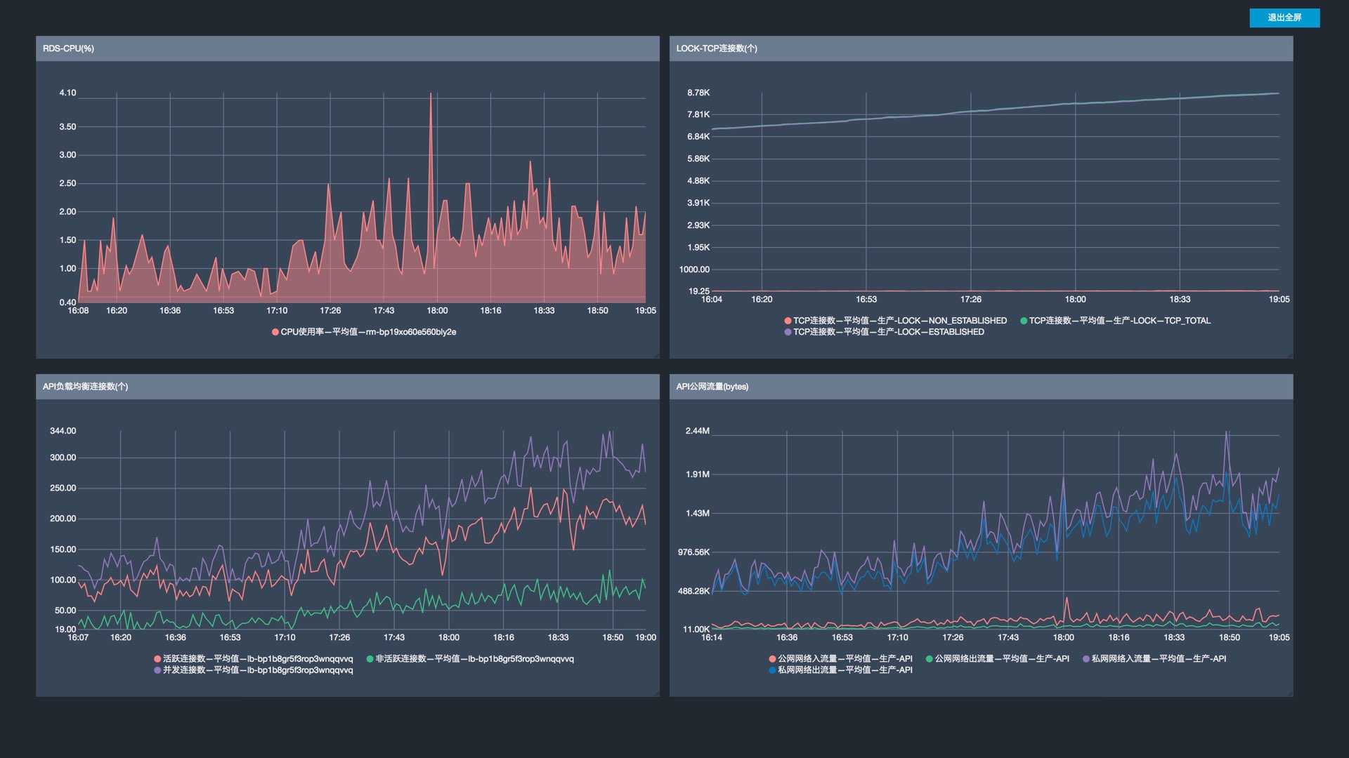Toggle 公网网络入流量 legend series
Screen dimensions: 1349x758
840,659
